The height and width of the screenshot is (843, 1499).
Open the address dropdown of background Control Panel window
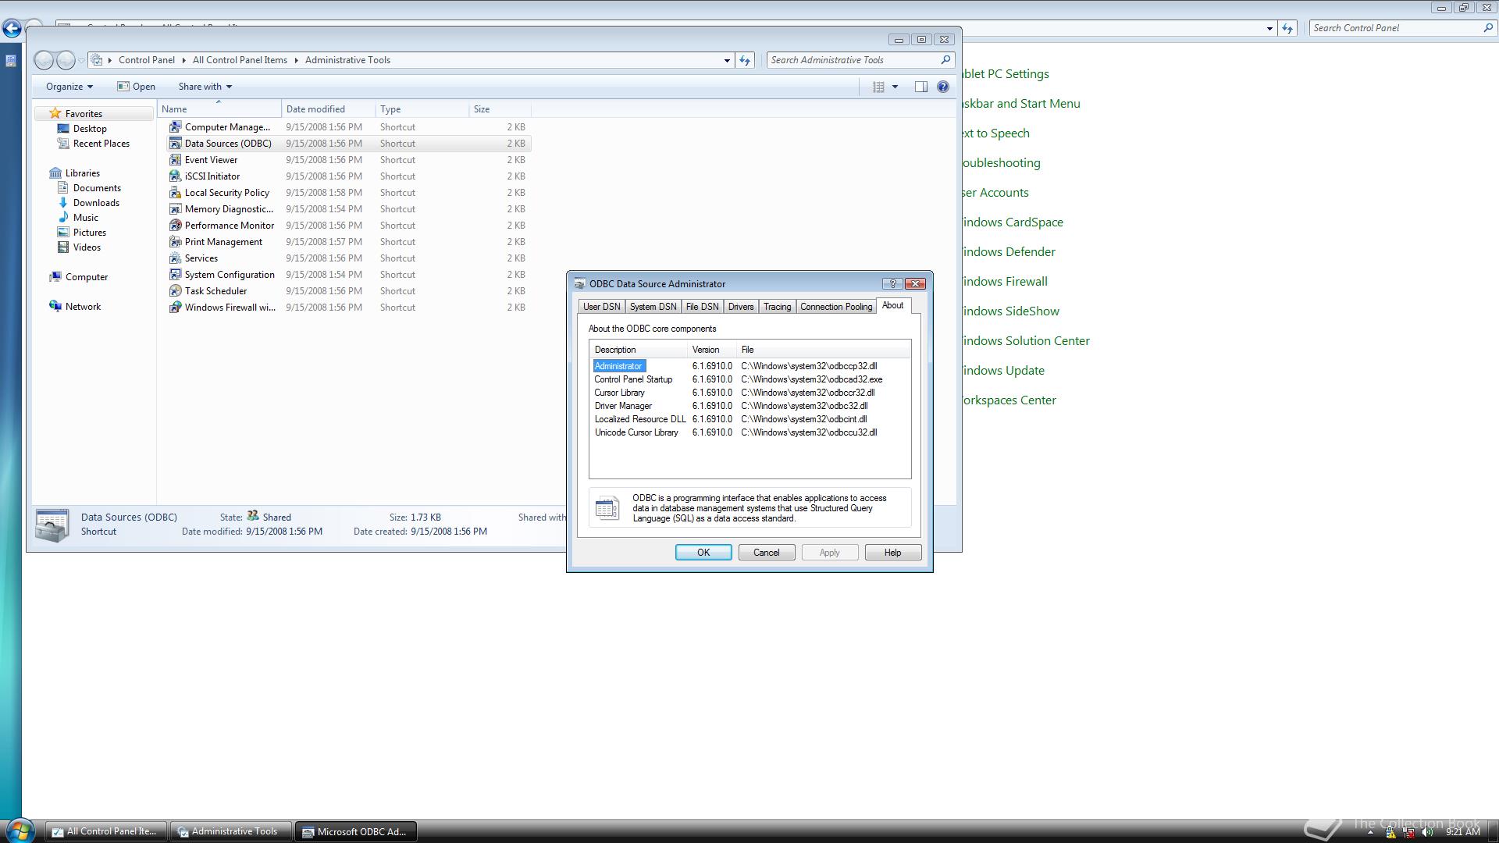coord(1269,28)
